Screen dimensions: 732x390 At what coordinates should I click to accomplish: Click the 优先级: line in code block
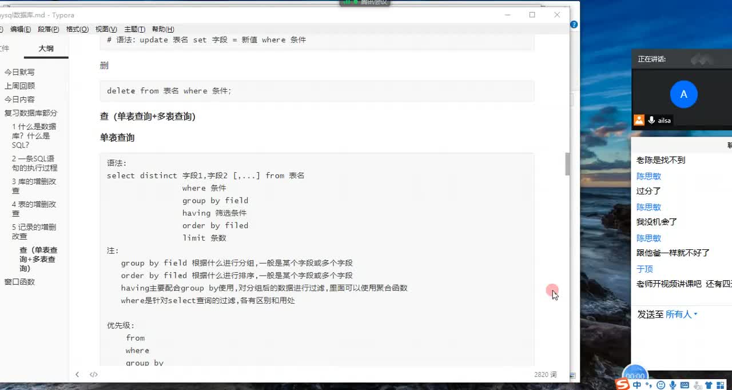pos(121,325)
